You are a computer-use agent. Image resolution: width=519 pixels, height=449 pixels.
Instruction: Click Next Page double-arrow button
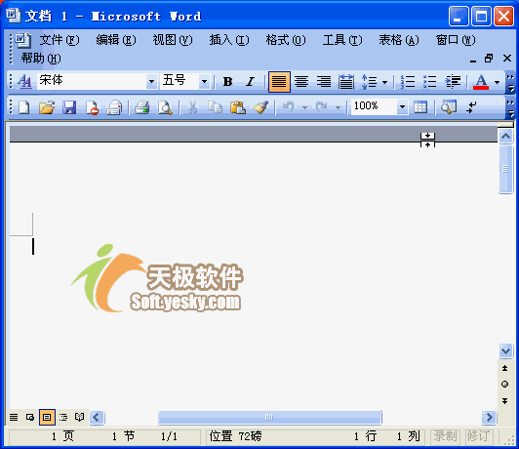pyautogui.click(x=504, y=401)
